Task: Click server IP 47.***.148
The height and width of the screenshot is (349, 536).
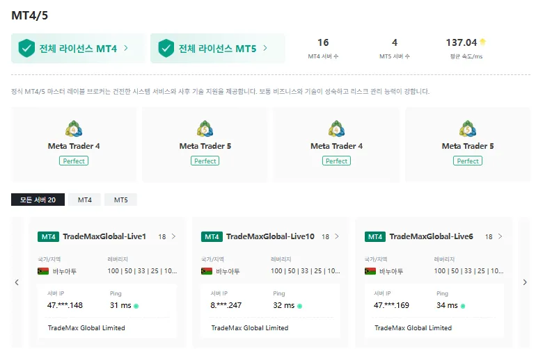Action: [x=65, y=305]
